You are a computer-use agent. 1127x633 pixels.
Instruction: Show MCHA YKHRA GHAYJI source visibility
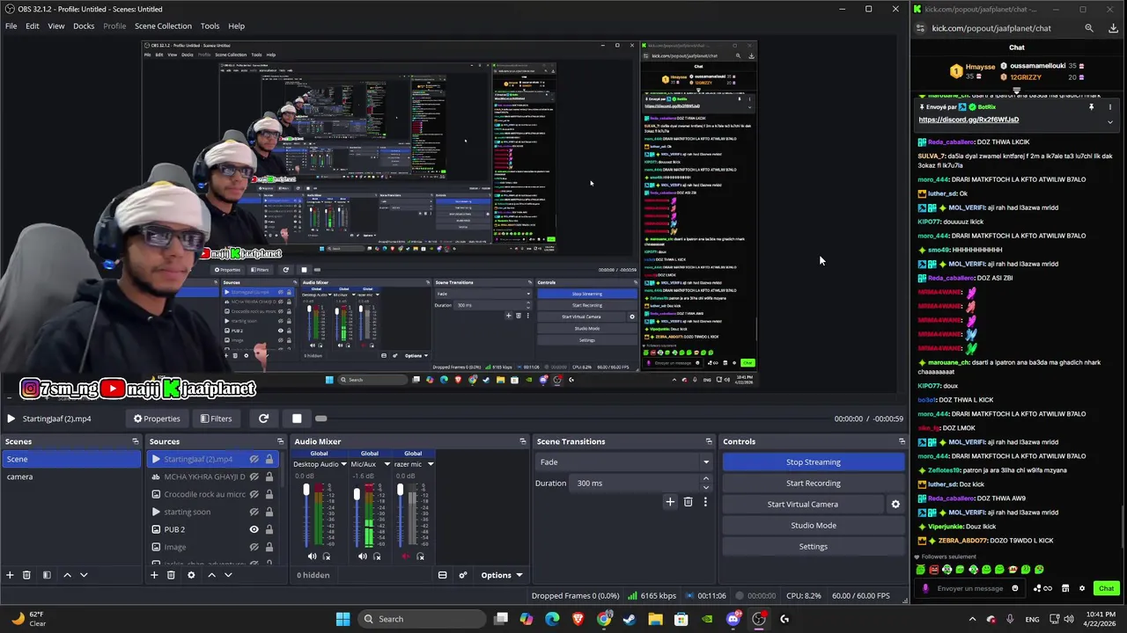pyautogui.click(x=254, y=477)
